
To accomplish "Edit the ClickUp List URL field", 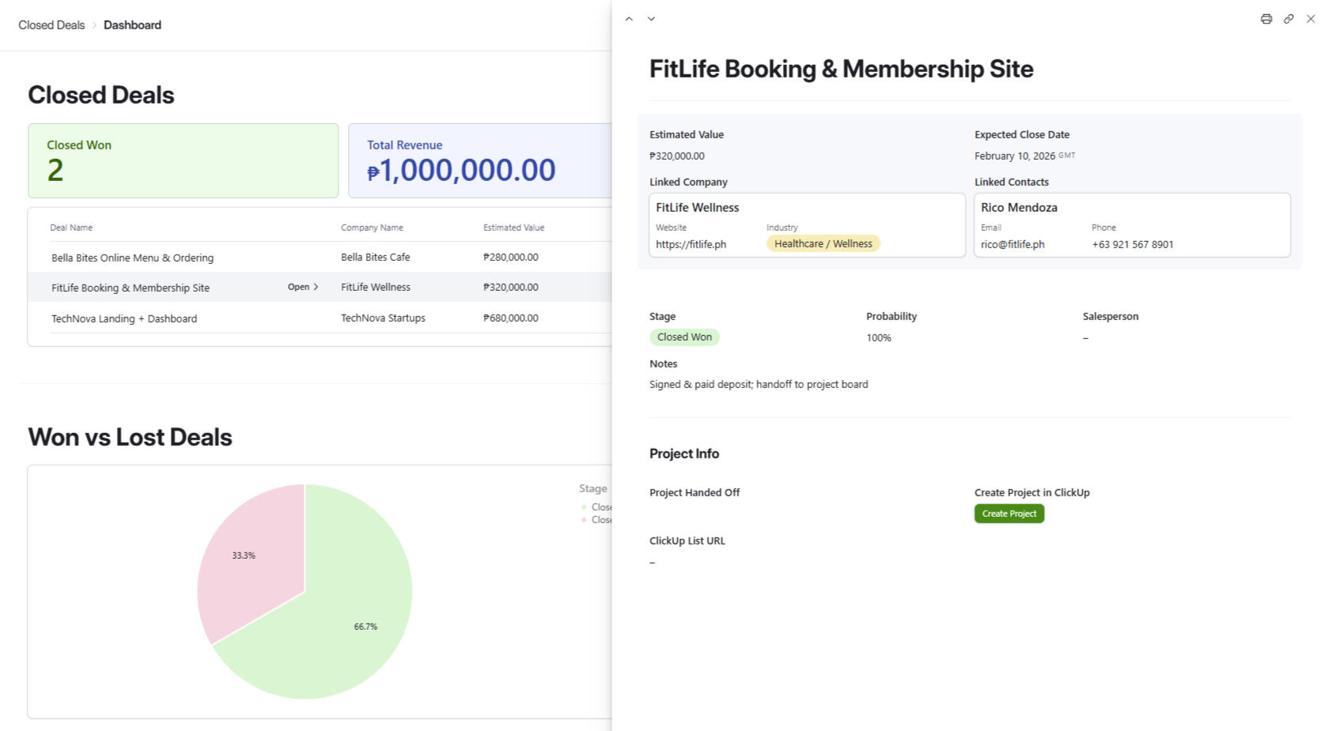I will (808, 562).
